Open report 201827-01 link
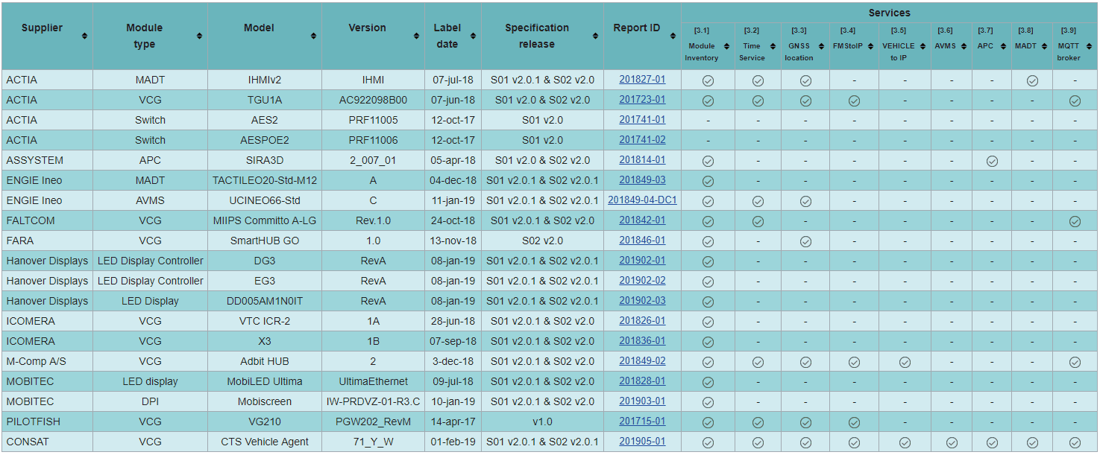This screenshot has width=1100, height=455. pyautogui.click(x=642, y=80)
